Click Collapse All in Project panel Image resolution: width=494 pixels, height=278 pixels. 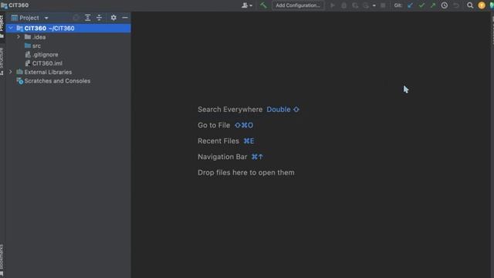pyautogui.click(x=99, y=18)
